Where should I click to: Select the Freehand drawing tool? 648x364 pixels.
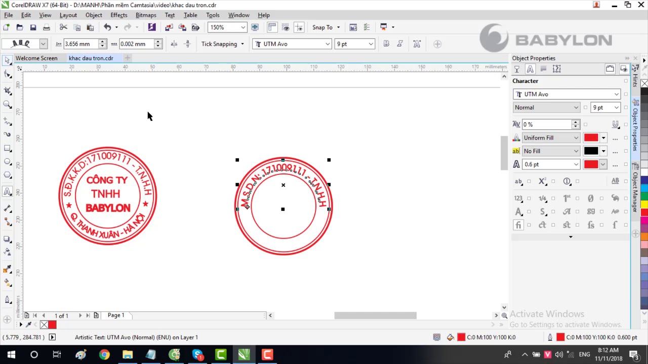coord(7,121)
